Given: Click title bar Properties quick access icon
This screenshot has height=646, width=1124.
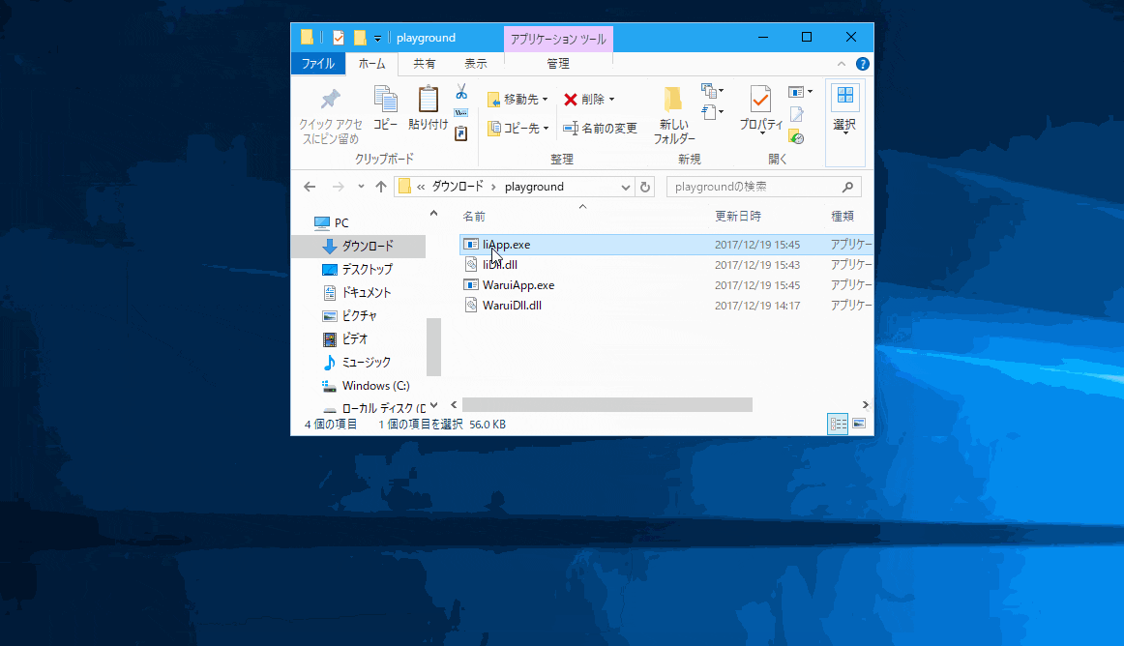Looking at the screenshot, I should tap(339, 38).
